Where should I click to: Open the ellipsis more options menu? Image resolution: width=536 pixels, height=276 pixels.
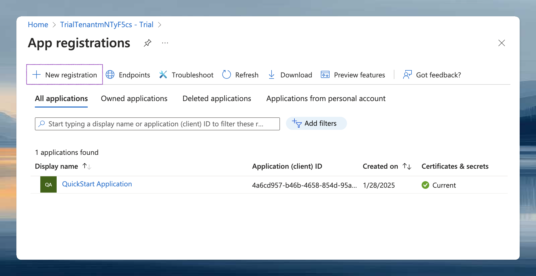[x=165, y=43]
